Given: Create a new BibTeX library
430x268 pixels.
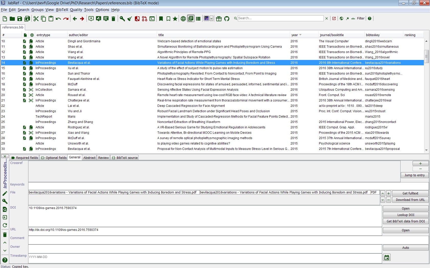Looking at the screenshot, I should pyautogui.click(x=5, y=19).
